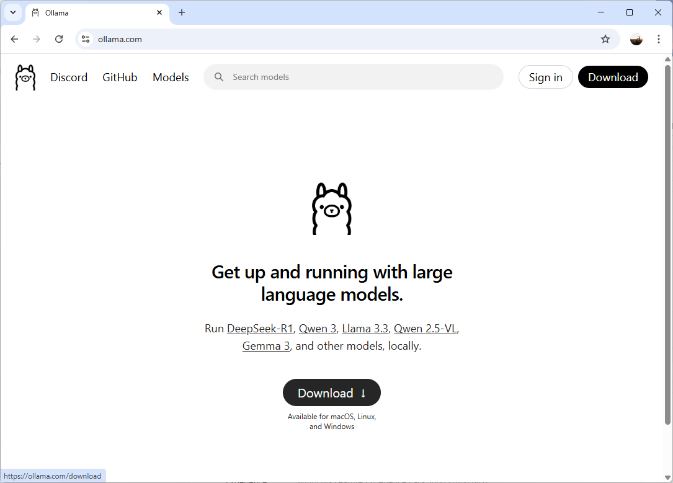This screenshot has height=483, width=673.
Task: Open the Models page from the header
Action: pyautogui.click(x=171, y=78)
